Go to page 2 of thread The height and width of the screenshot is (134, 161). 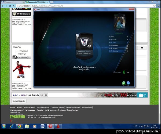[16, 95]
